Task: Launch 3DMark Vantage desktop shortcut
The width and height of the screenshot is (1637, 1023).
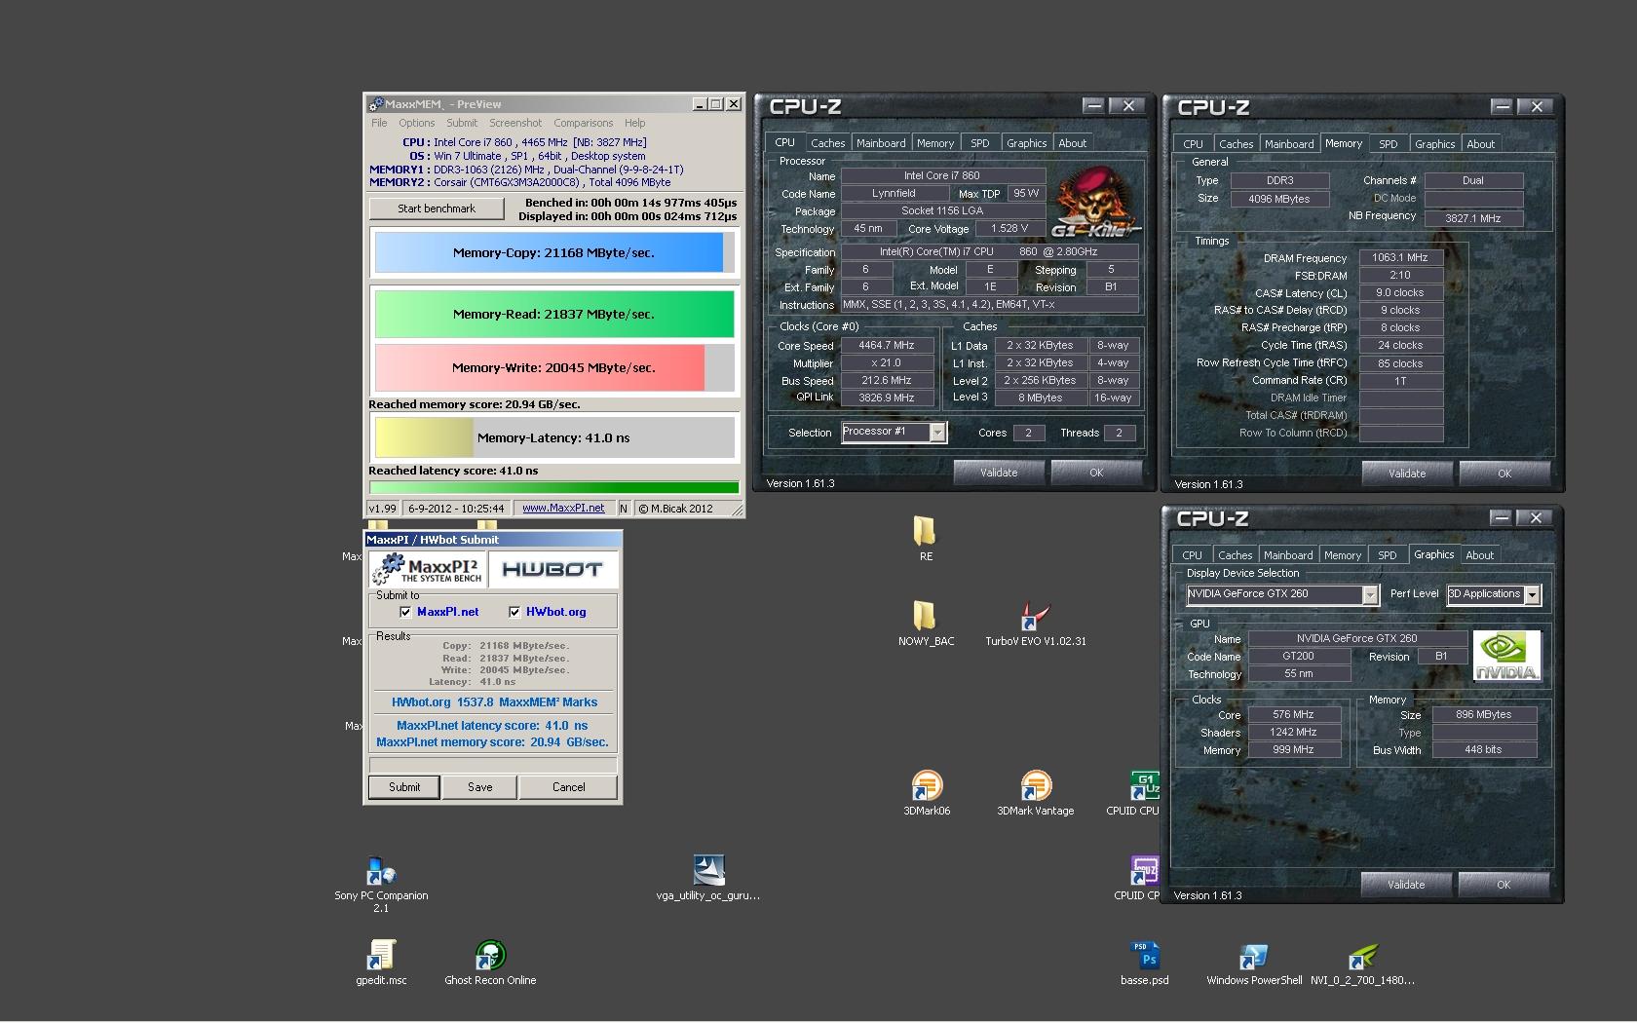Action: [x=1035, y=785]
